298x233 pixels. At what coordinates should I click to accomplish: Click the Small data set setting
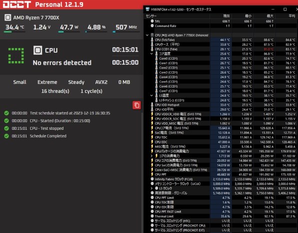pos(19,82)
